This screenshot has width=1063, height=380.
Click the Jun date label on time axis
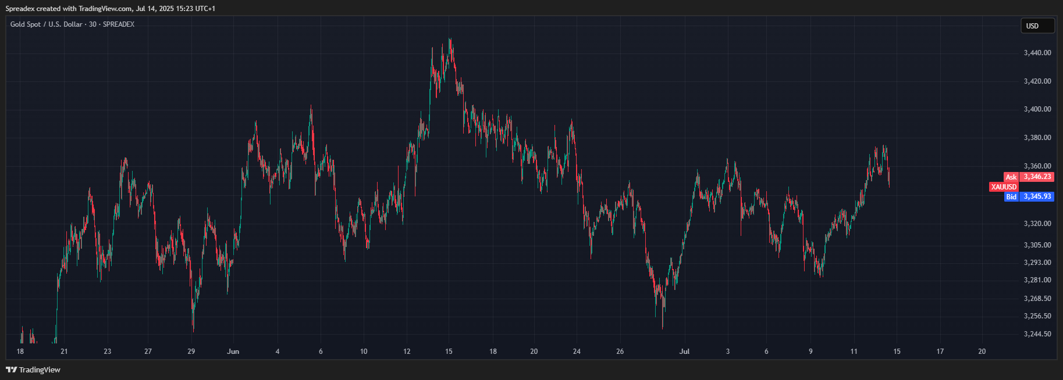coord(233,352)
